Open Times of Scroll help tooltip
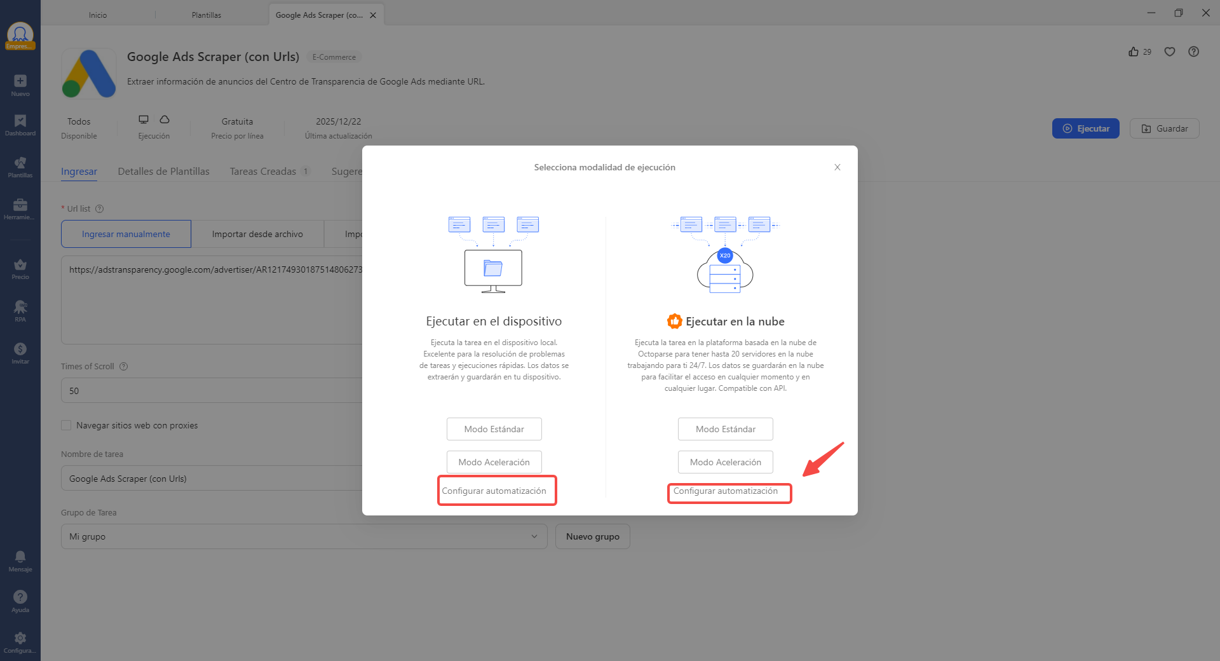1220x661 pixels. [123, 366]
